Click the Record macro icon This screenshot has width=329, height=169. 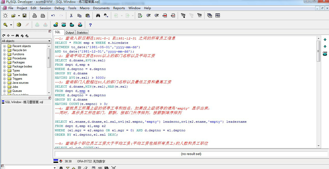(183, 16)
